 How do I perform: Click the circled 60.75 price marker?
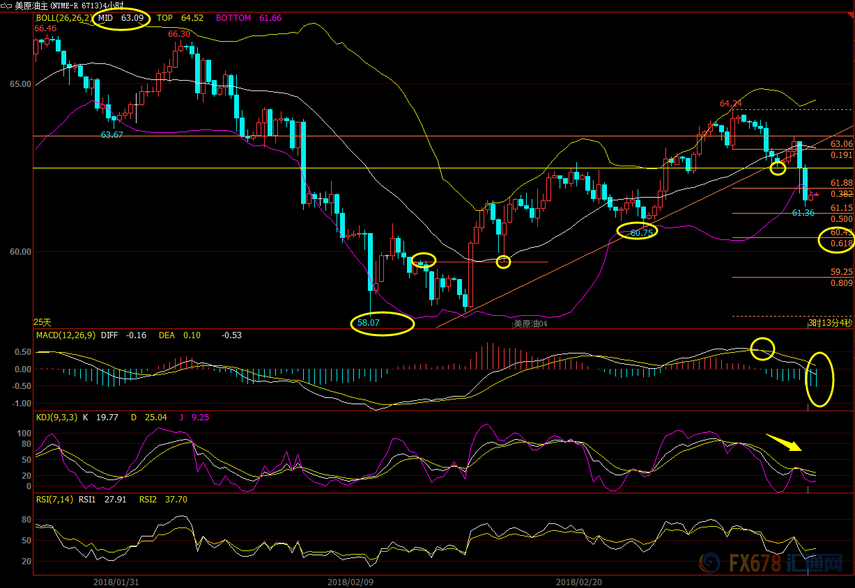(637, 232)
